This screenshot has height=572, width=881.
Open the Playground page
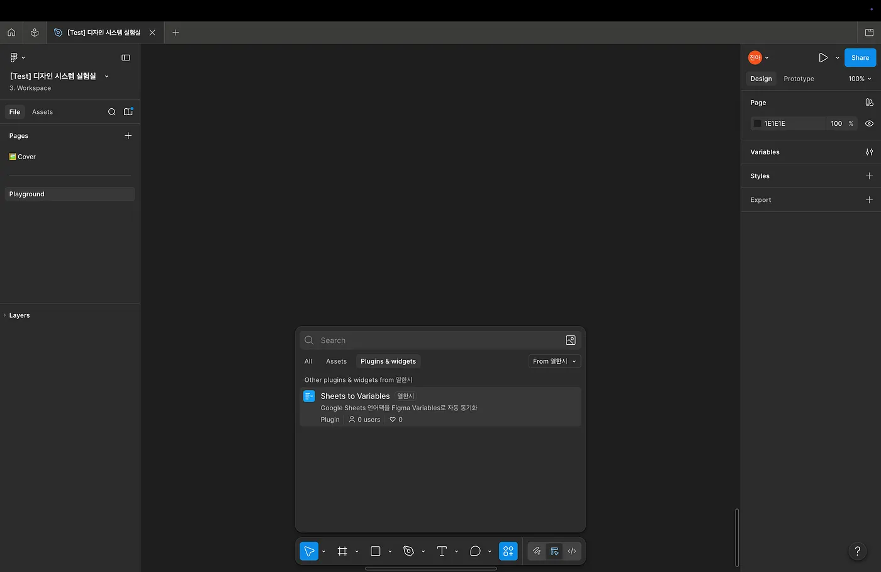pos(70,194)
